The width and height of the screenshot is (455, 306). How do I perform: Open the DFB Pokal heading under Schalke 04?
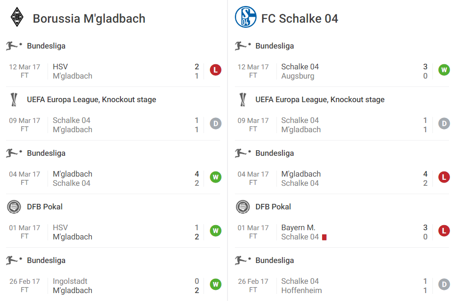(x=273, y=207)
